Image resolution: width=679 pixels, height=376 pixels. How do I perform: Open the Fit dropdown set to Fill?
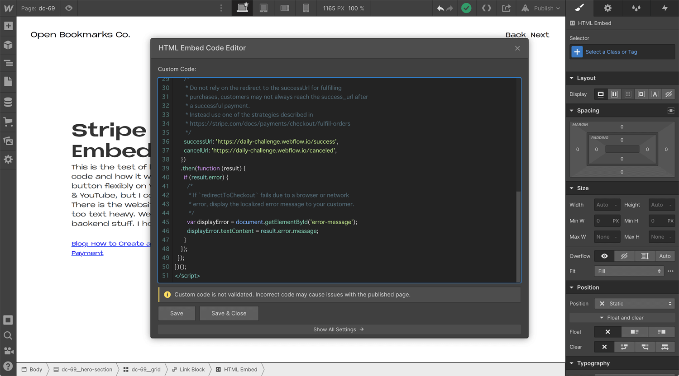[629, 271]
